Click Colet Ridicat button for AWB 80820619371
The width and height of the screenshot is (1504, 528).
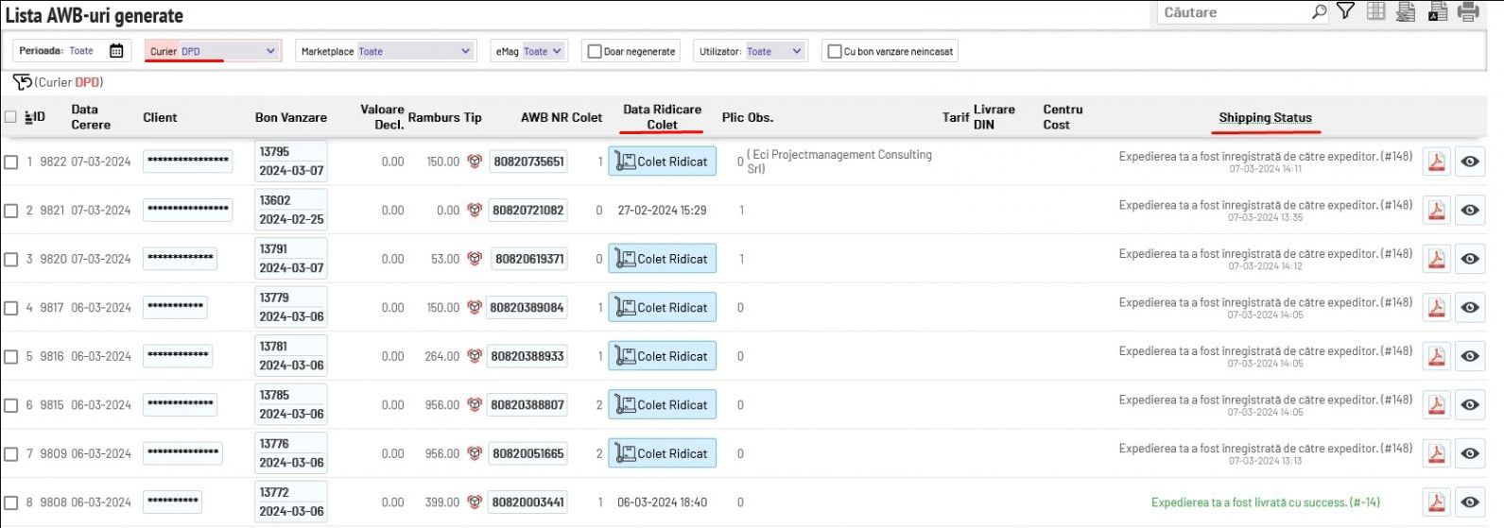(x=662, y=259)
